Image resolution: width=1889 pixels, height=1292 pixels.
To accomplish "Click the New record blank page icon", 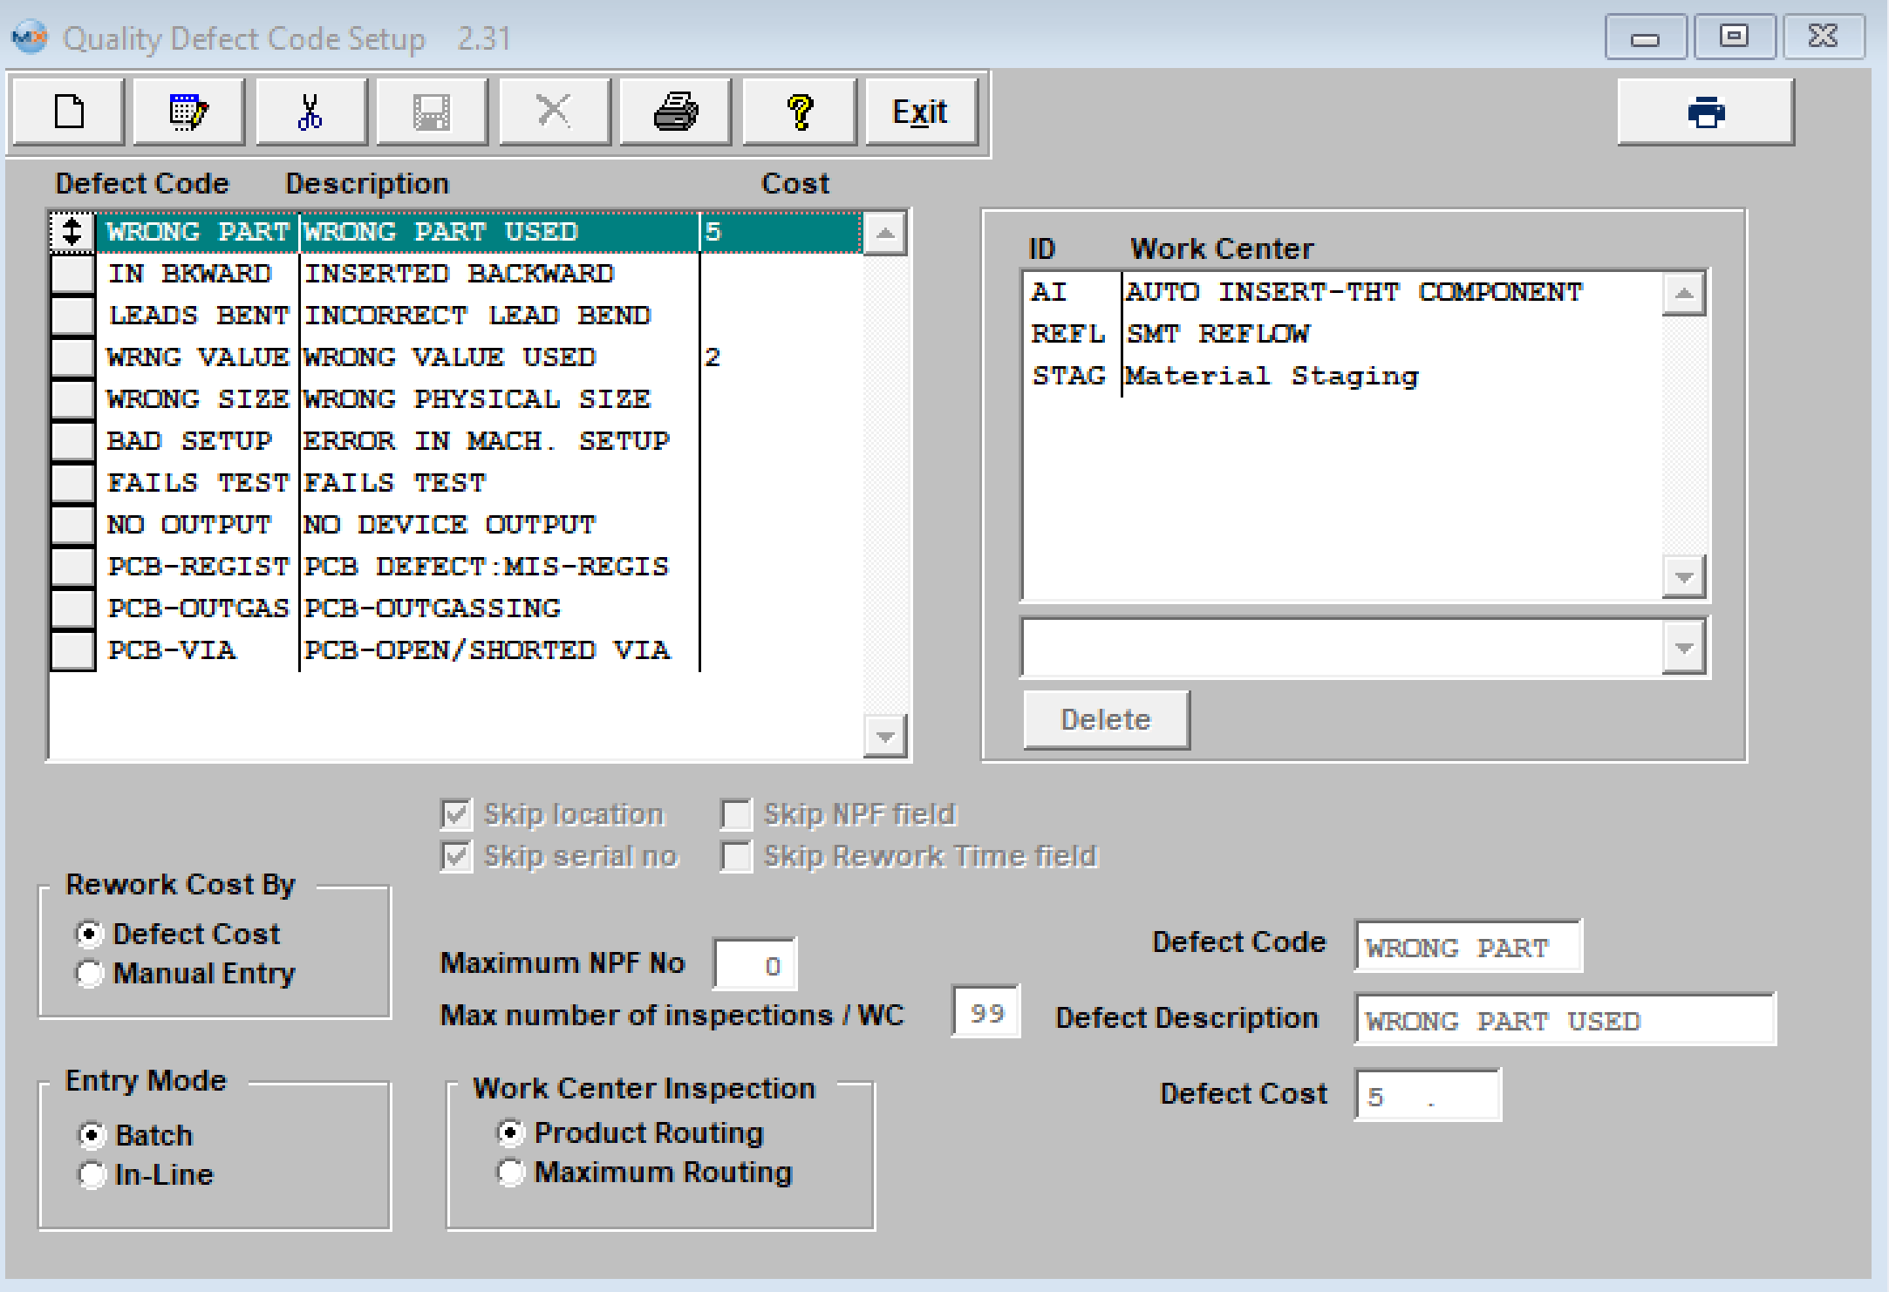I will [69, 112].
